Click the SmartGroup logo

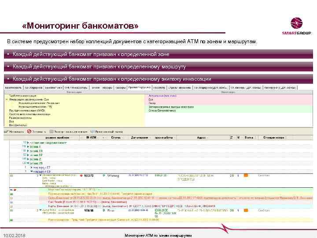coord(296,26)
